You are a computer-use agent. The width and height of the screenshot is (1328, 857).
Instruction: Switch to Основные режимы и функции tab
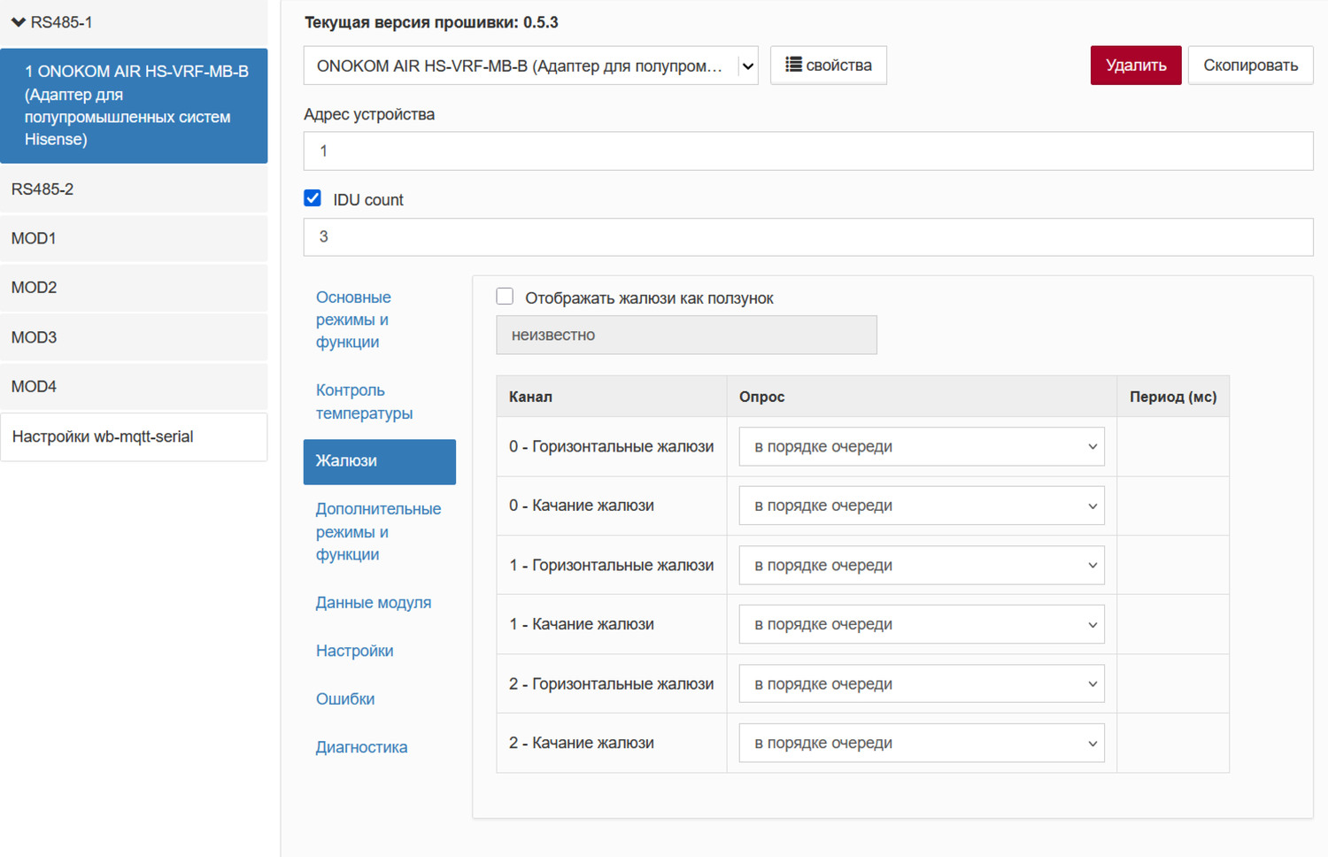tap(353, 320)
